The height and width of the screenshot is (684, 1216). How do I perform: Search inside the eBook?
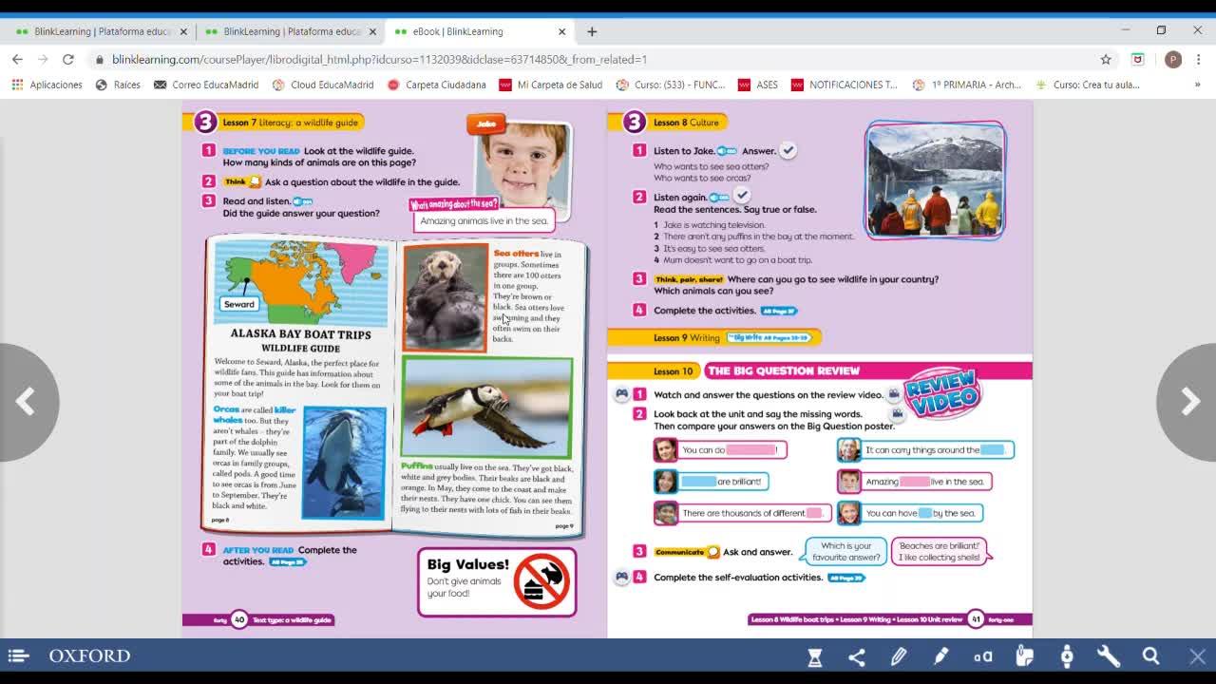(x=1150, y=656)
